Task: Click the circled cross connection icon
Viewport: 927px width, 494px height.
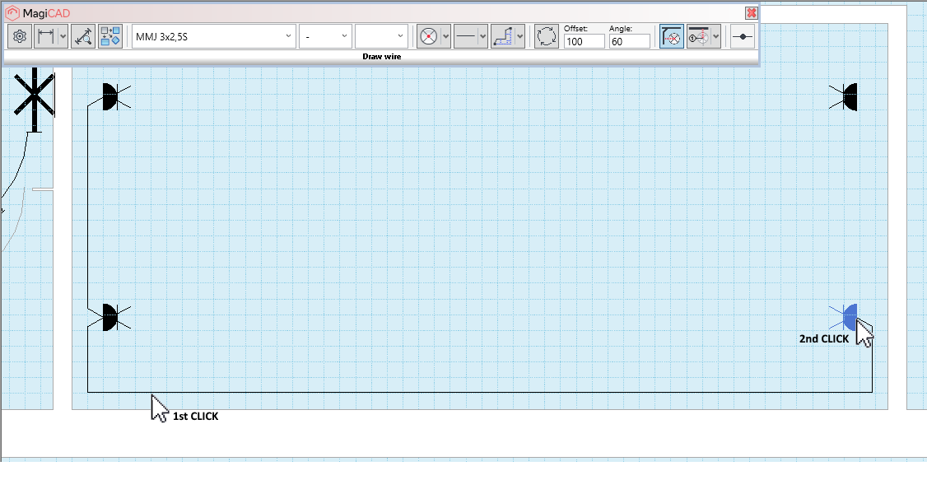Action: [x=428, y=36]
